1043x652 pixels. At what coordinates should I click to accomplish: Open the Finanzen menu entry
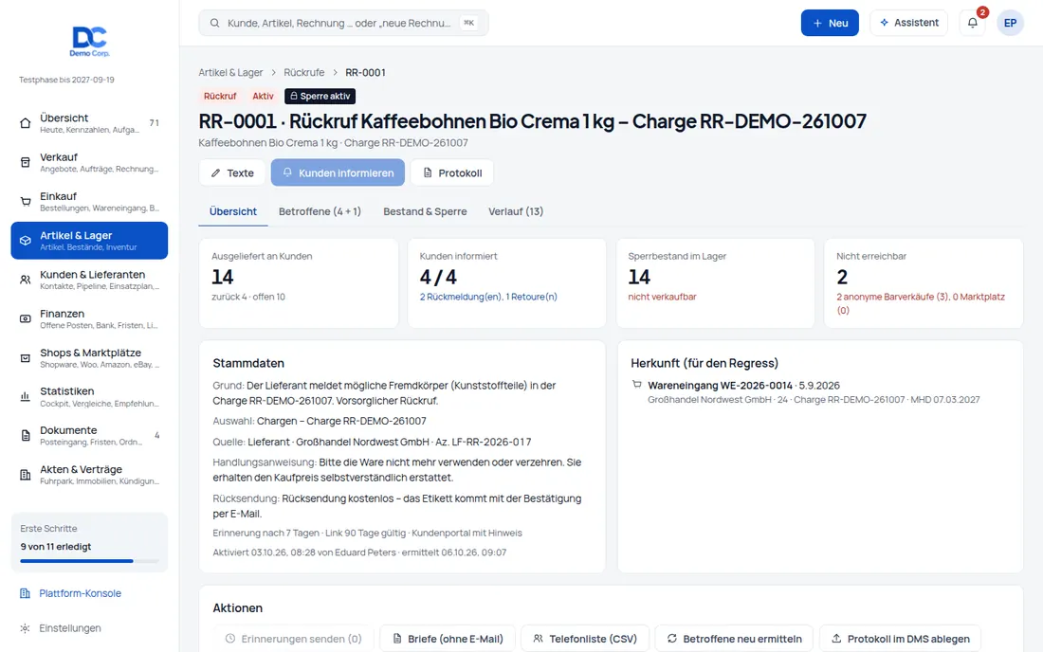click(89, 319)
